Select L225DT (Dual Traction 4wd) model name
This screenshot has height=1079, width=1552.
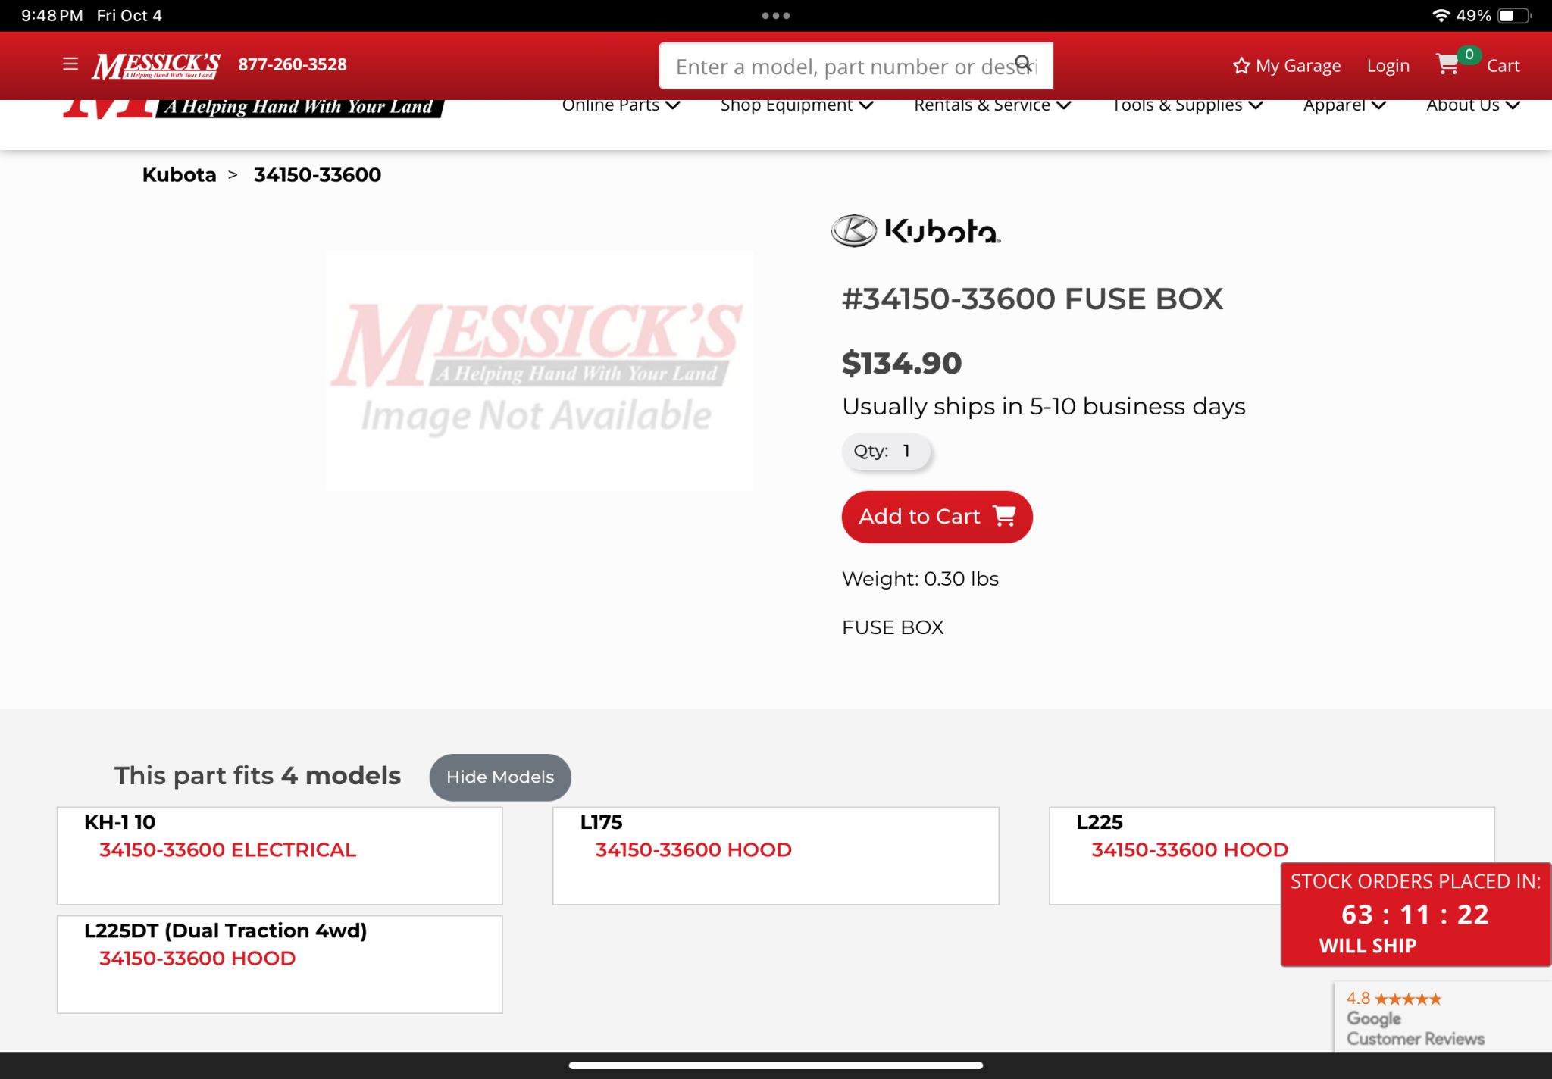pyautogui.click(x=225, y=931)
